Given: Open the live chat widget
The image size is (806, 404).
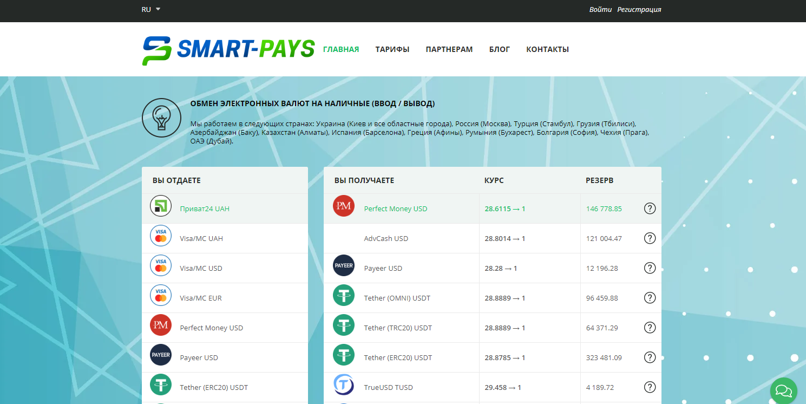Looking at the screenshot, I should (x=783, y=390).
